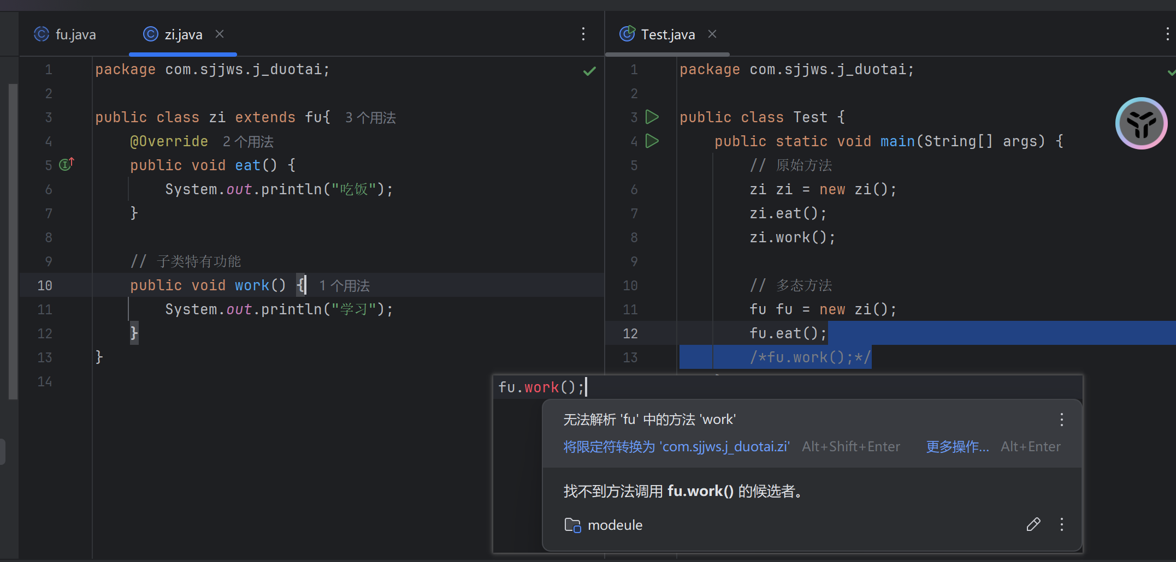Open the kebab menu beside the pencil icon
The image size is (1176, 562).
[1061, 524]
